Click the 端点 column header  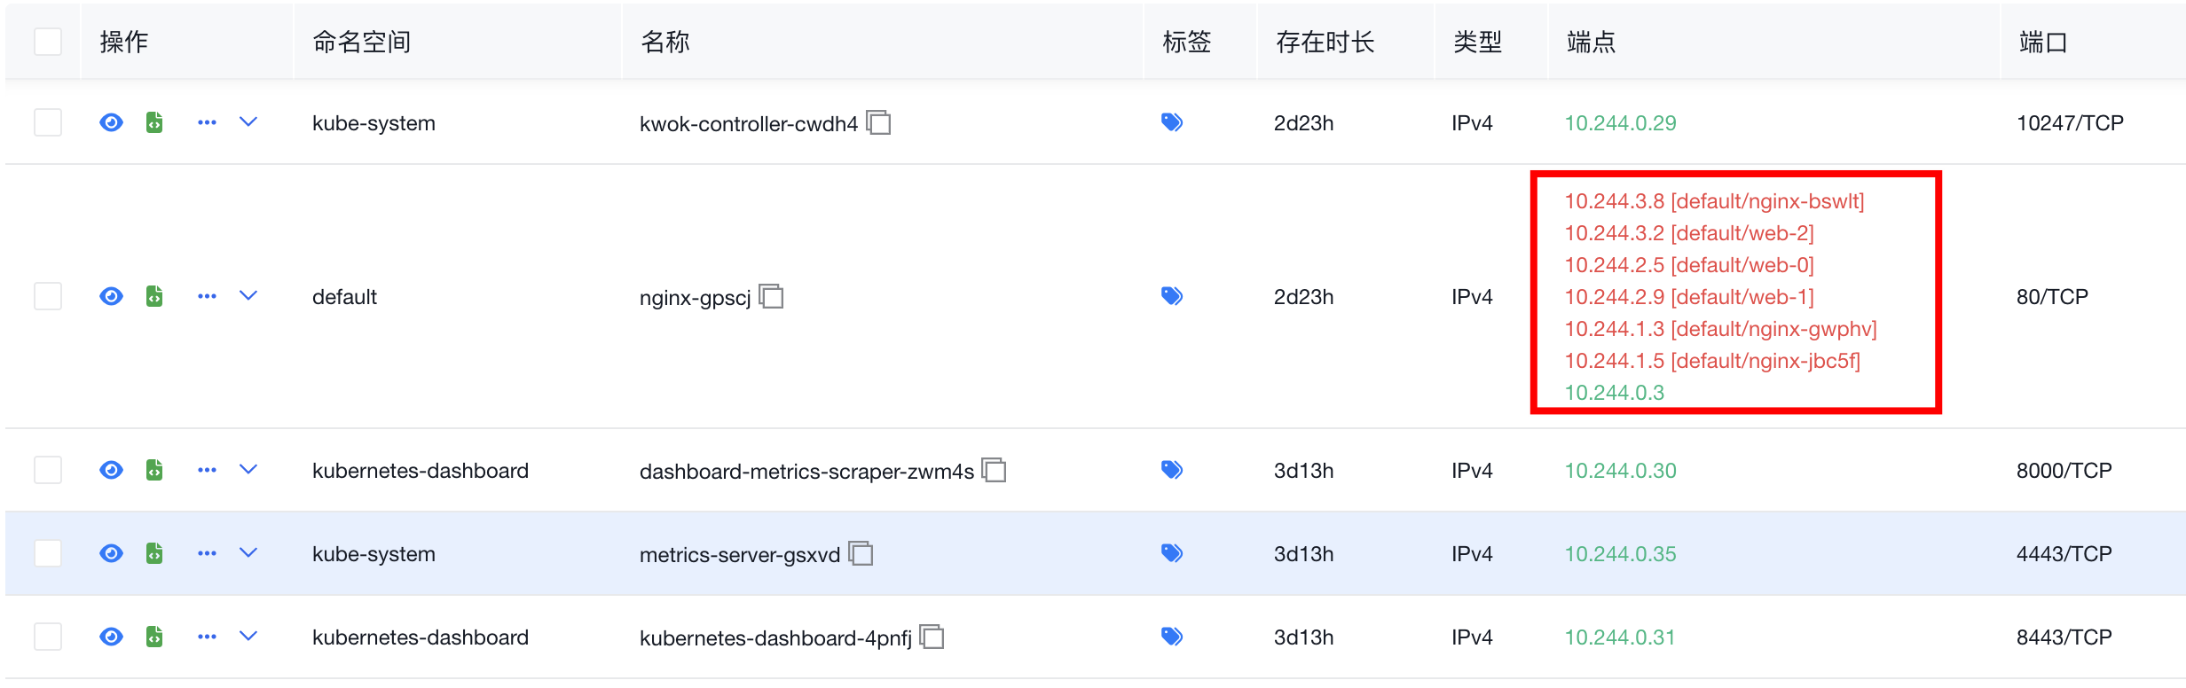(x=1591, y=42)
